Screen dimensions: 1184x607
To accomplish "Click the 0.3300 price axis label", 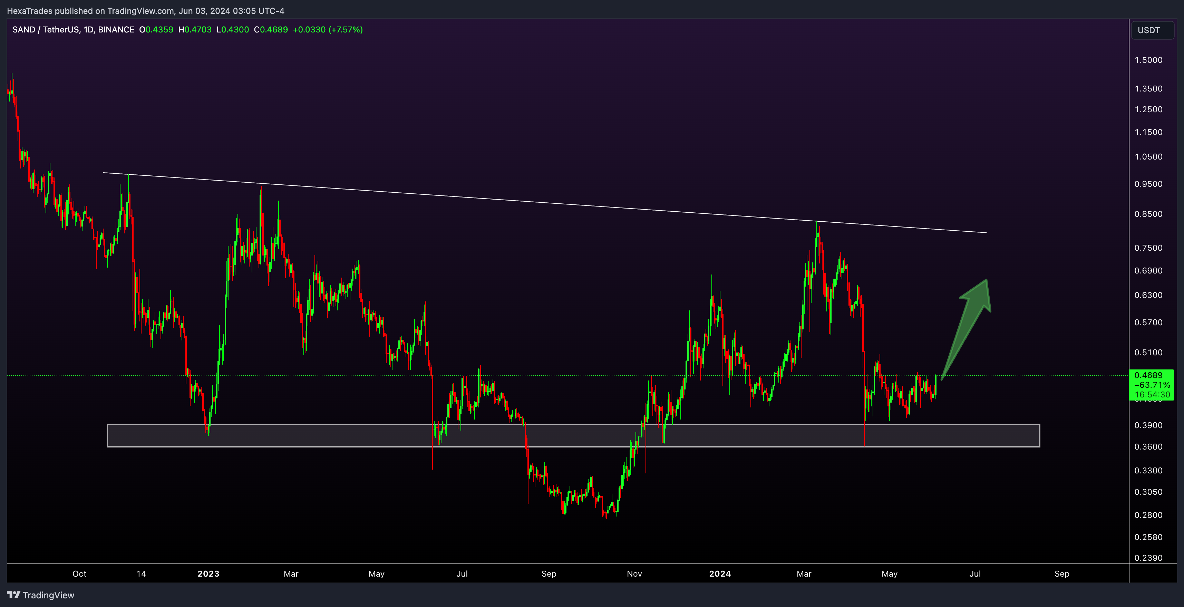I will (1148, 471).
